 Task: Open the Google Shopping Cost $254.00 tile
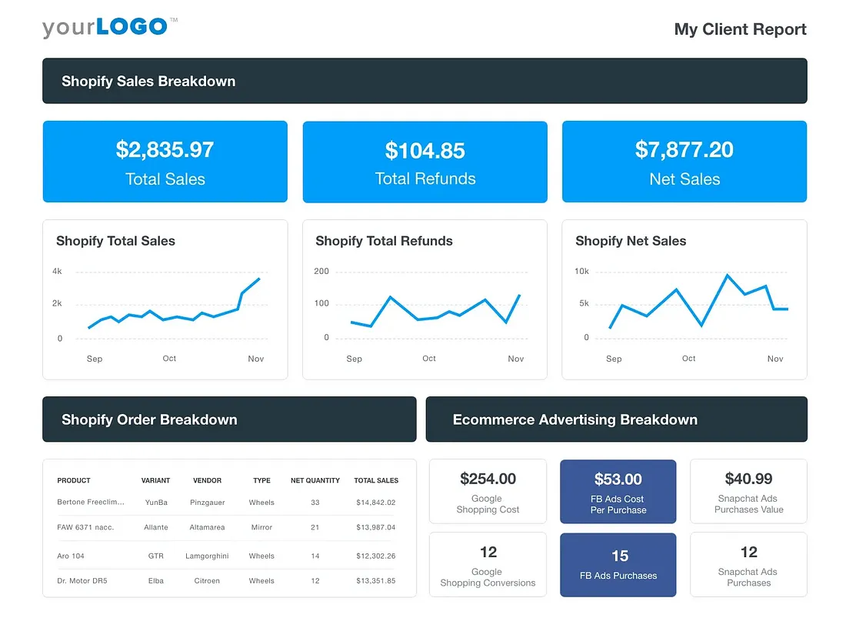tap(488, 491)
